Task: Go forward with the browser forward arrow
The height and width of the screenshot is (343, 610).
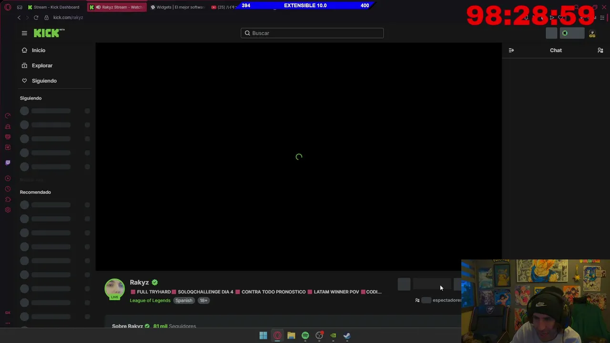Action: point(27,18)
